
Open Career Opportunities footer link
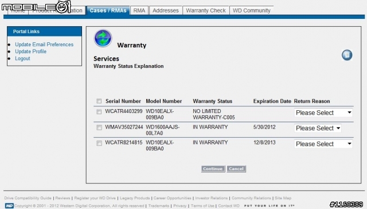click(x=172, y=198)
